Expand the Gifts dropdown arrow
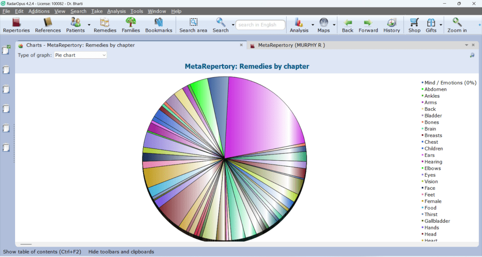482x257 pixels. pyautogui.click(x=441, y=25)
